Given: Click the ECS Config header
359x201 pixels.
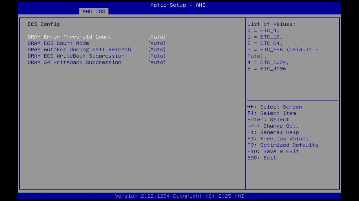Looking at the screenshot, I should click(x=43, y=24).
